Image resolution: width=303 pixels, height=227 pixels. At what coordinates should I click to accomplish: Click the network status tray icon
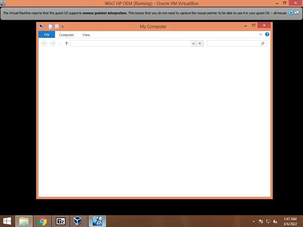click(268, 221)
